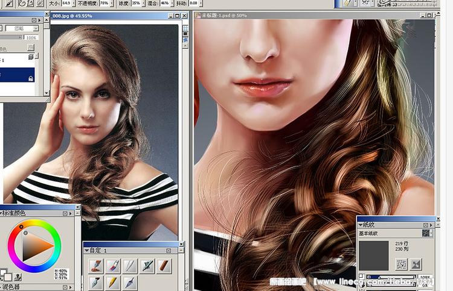Click the 不透明度 opacity value field

104,3
